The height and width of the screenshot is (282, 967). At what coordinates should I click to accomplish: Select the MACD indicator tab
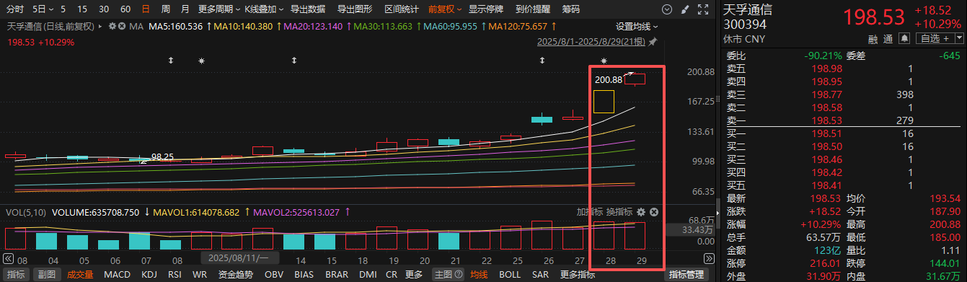pos(117,275)
